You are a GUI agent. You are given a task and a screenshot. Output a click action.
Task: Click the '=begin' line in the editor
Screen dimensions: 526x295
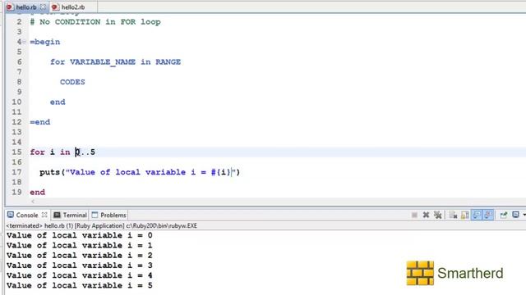click(45, 42)
